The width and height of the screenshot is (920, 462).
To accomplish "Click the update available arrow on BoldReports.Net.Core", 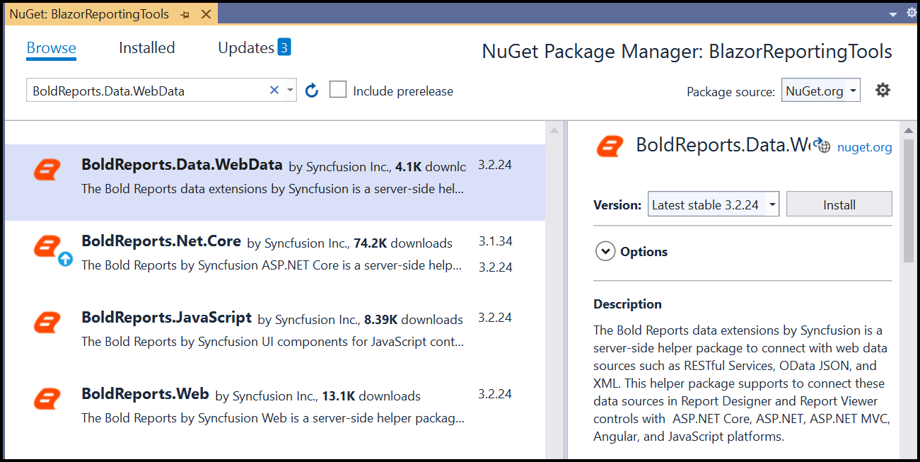I will (66, 259).
